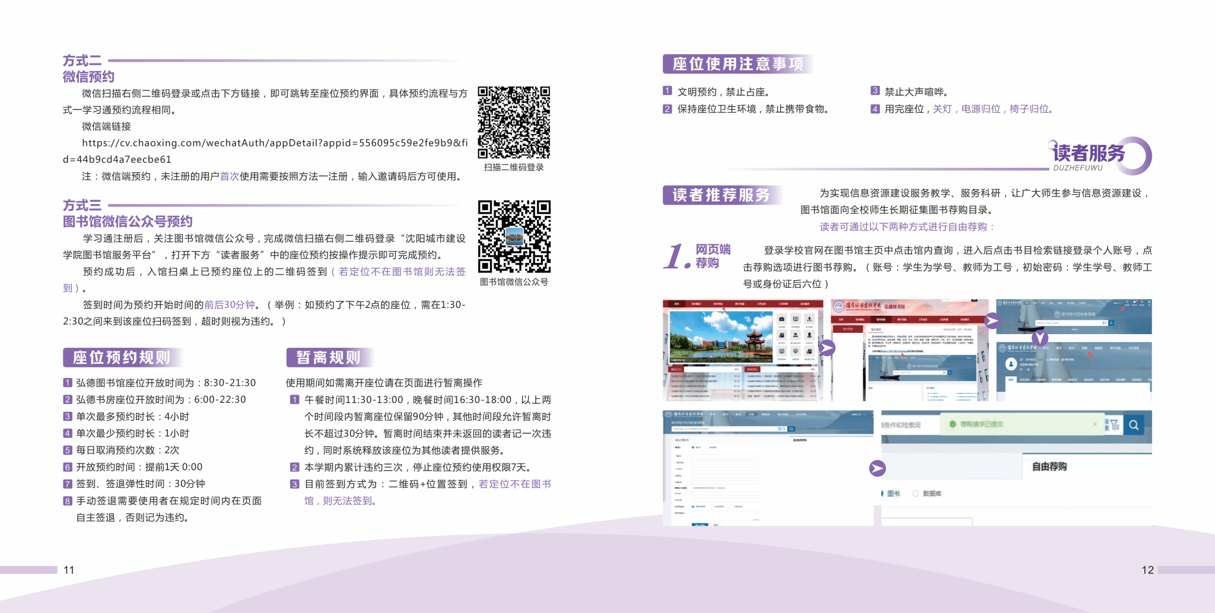The width and height of the screenshot is (1215, 613).
Task: Click the QR code labeled 扫描二维码登录
Action: [x=514, y=122]
